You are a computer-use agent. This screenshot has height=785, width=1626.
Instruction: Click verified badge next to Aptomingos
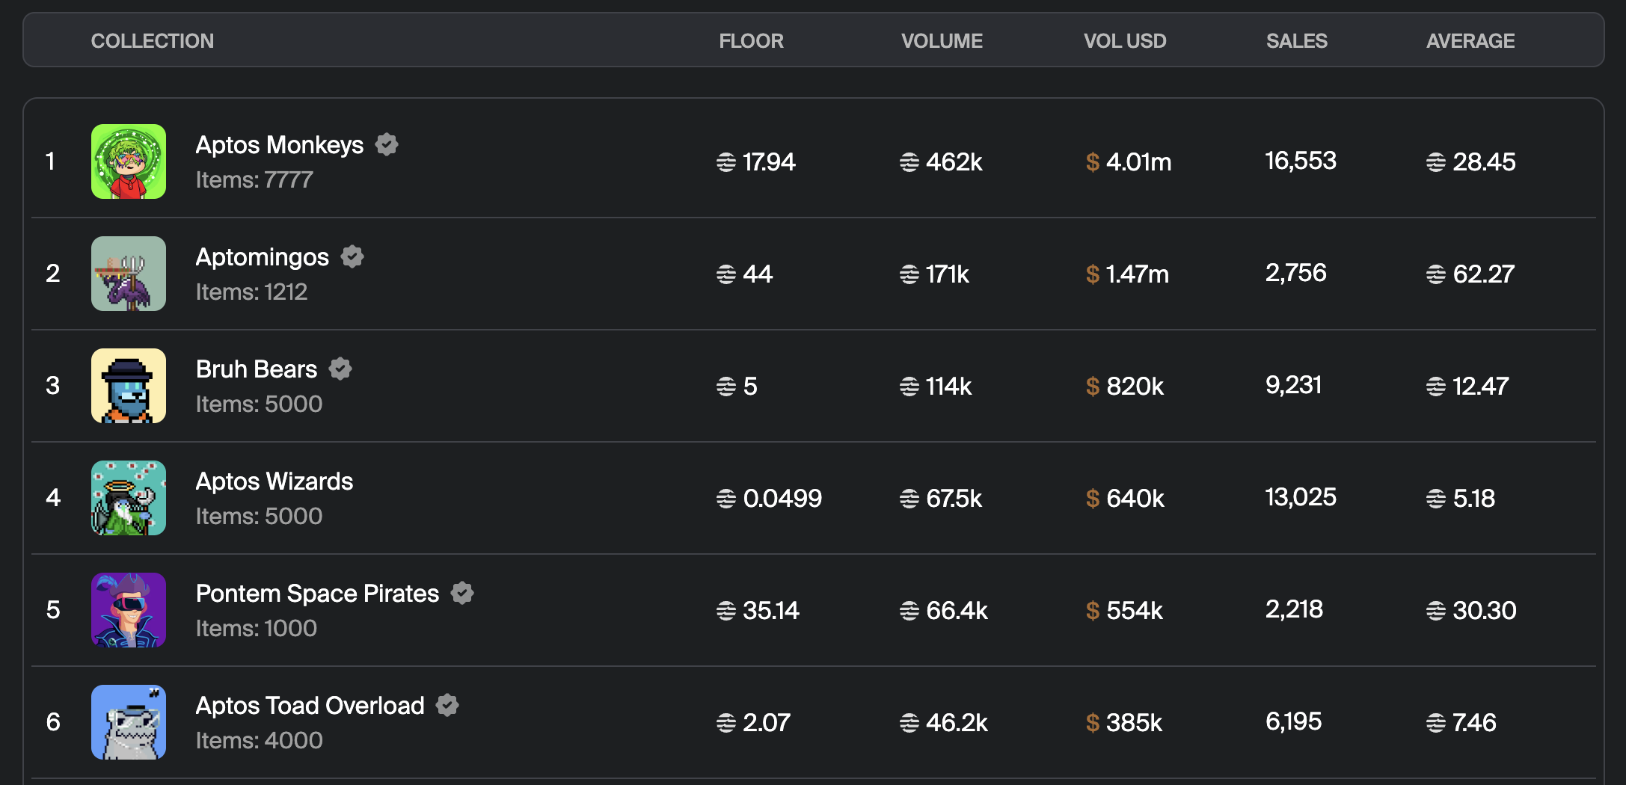[352, 256]
